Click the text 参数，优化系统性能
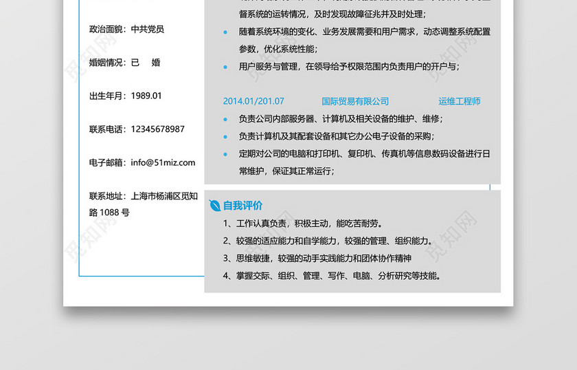 pyautogui.click(x=278, y=49)
